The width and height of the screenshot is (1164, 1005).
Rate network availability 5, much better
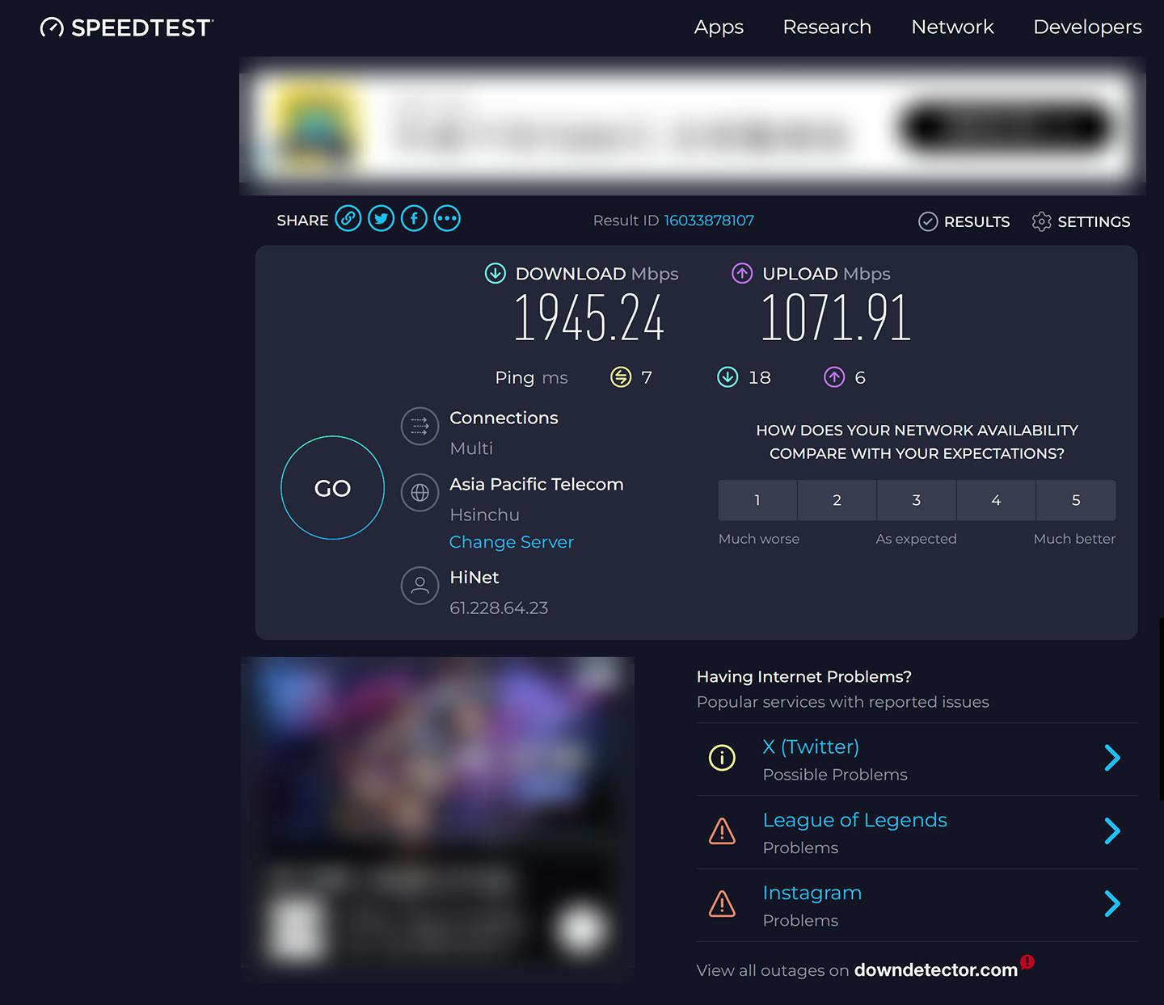(x=1076, y=500)
